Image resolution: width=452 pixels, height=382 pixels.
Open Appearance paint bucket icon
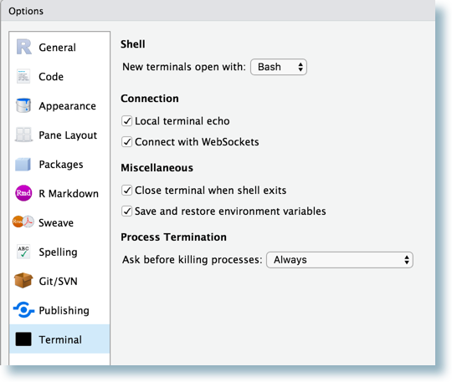point(23,105)
